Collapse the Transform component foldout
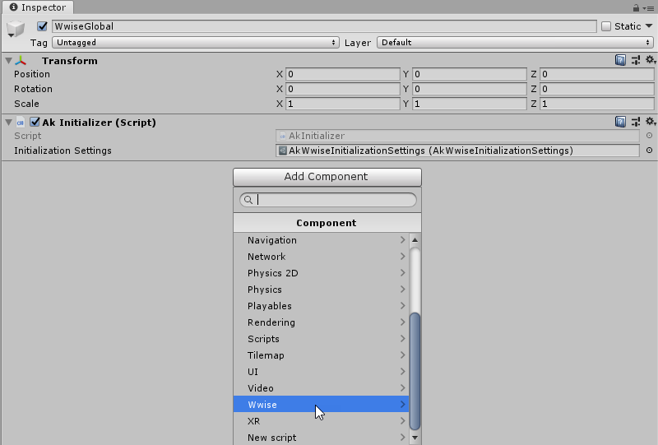The image size is (658, 445). point(8,61)
